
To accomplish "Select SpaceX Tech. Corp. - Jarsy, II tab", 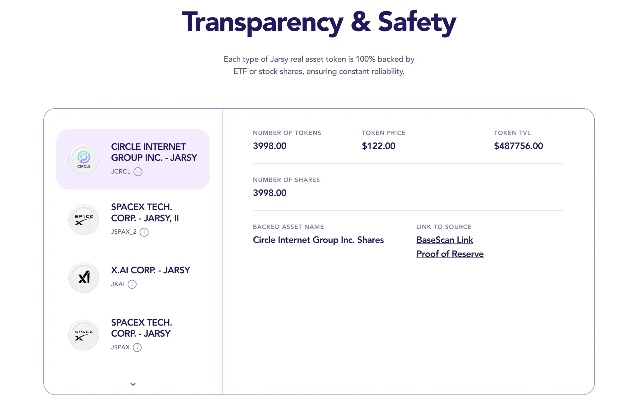I will [145, 212].
